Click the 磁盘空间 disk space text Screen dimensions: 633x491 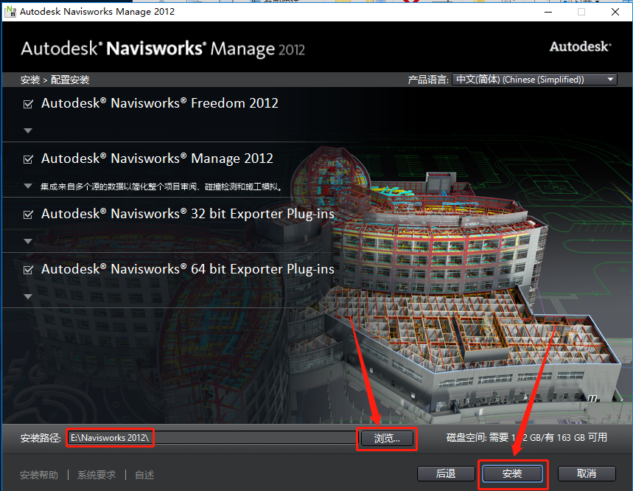527,438
